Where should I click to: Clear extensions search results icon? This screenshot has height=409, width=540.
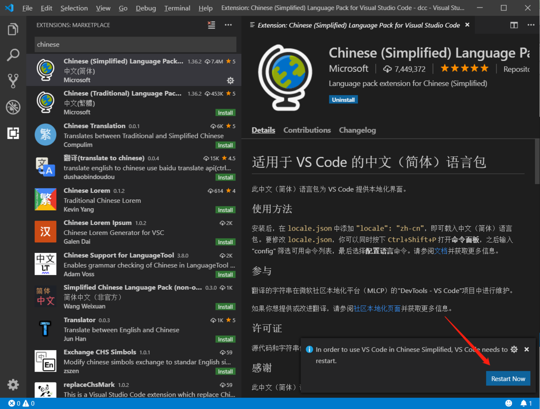211,25
